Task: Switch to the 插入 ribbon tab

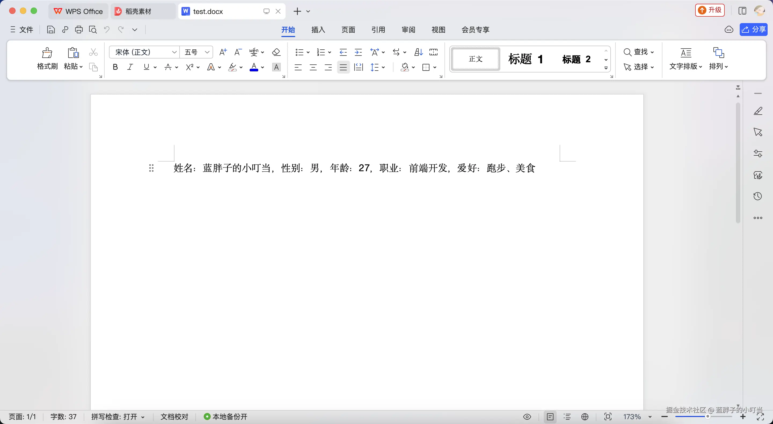Action: [x=318, y=30]
